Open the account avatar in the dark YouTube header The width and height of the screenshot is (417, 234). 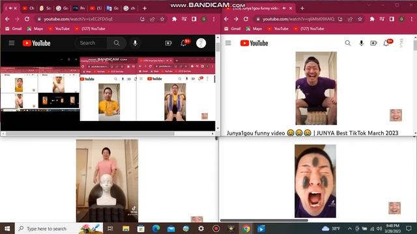pos(201,43)
